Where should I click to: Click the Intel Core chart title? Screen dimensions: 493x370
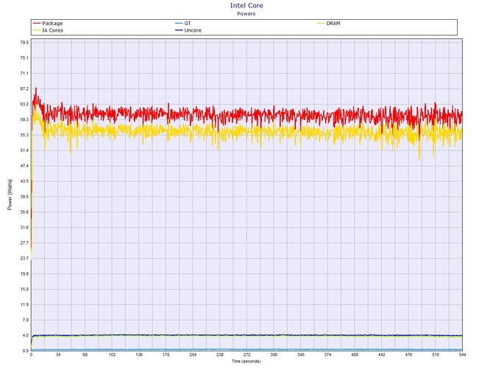(x=246, y=5)
